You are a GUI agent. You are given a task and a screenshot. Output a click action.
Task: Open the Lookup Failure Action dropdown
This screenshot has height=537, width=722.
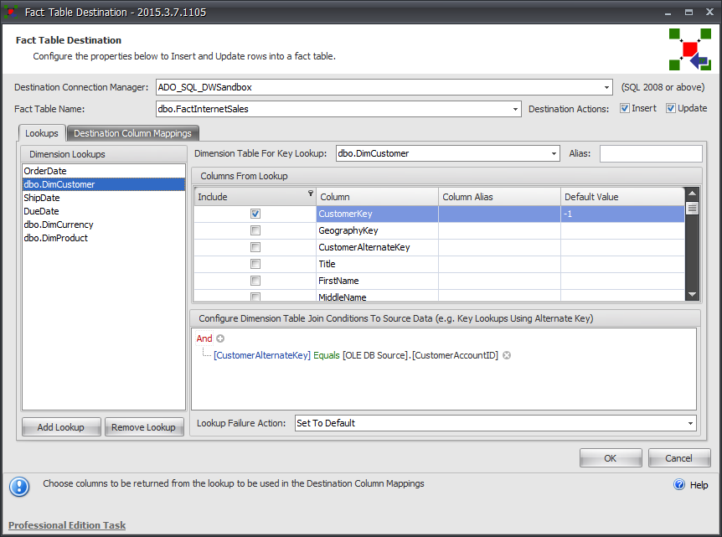pos(688,422)
